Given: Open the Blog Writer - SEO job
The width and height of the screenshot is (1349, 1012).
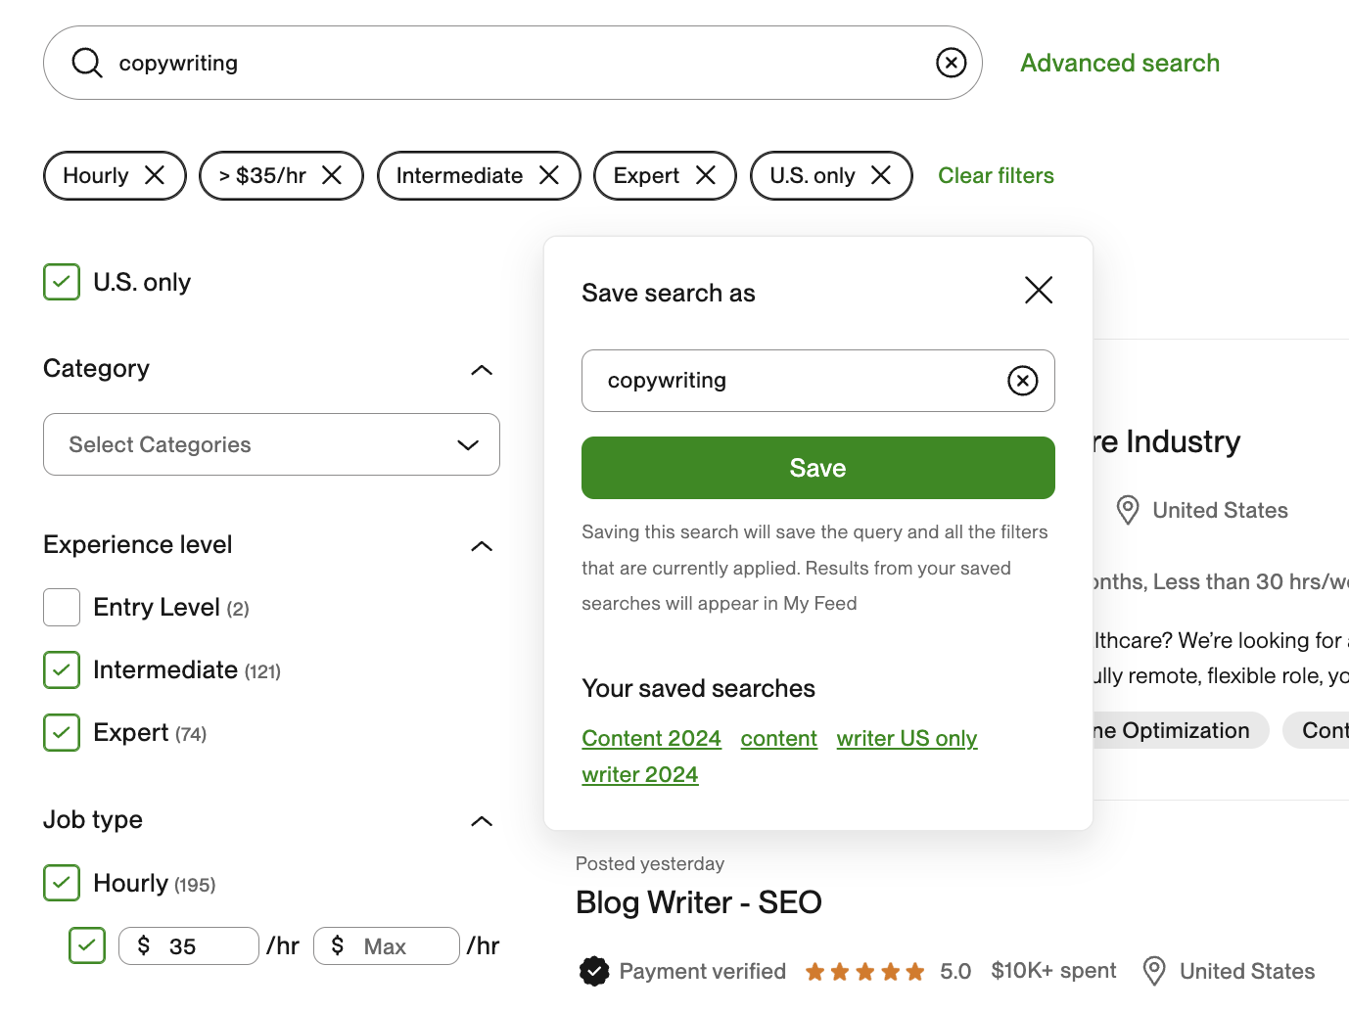Looking at the screenshot, I should pyautogui.click(x=699, y=901).
